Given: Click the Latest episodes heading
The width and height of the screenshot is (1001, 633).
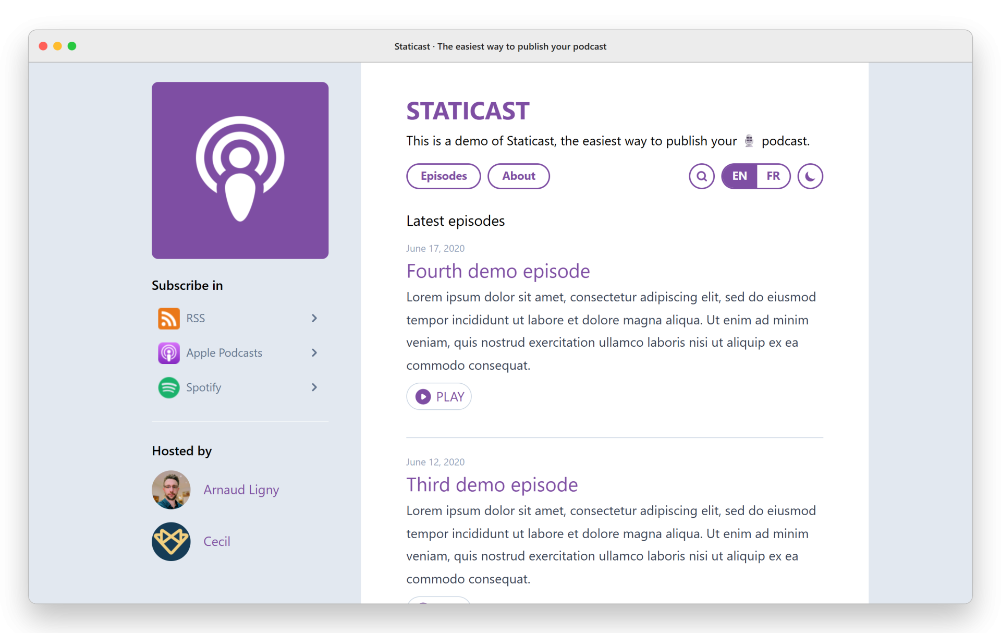Looking at the screenshot, I should pyautogui.click(x=456, y=221).
